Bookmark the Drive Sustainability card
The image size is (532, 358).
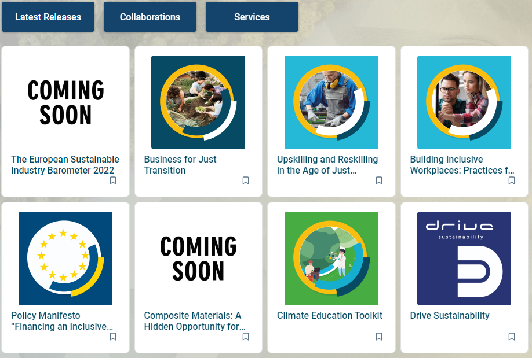point(512,337)
